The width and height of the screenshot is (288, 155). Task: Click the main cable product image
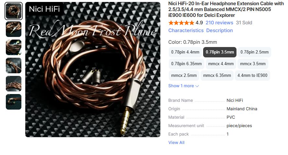tap(93, 69)
